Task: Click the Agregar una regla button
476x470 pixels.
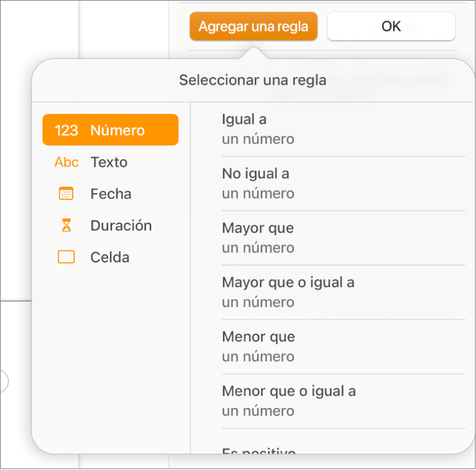Action: pyautogui.click(x=253, y=26)
